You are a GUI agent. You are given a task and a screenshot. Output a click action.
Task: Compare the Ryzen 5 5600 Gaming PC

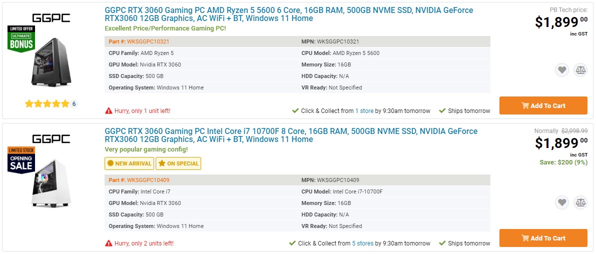click(580, 70)
